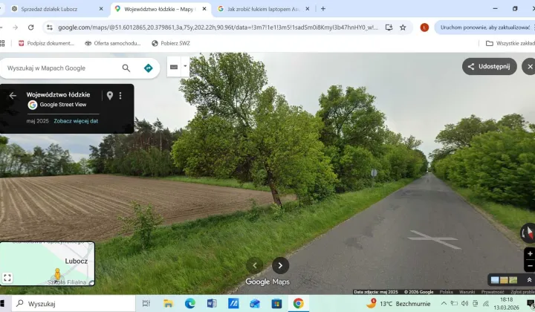Open Microsoft Store from the taskbar
535x312 pixels.
coord(276,304)
